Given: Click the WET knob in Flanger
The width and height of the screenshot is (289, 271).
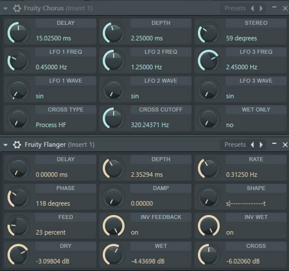Looking at the screenshot, I should click(x=113, y=255).
